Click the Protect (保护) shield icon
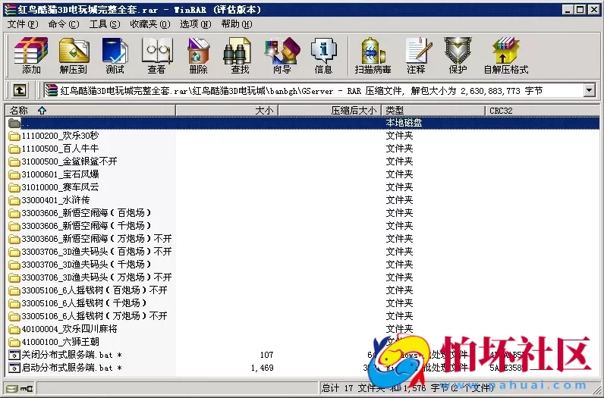Screen dimensions: 604x398 click(458, 55)
